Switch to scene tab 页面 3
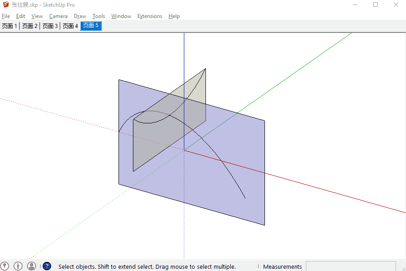This screenshot has width=406, height=271. pyautogui.click(x=50, y=26)
